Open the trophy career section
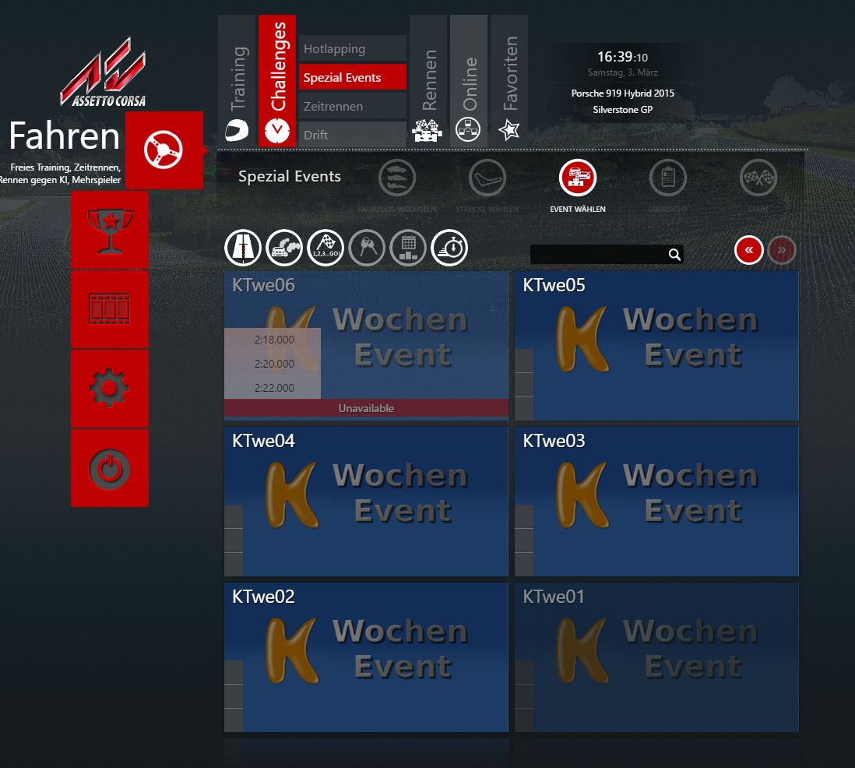The height and width of the screenshot is (768, 855). (x=110, y=230)
